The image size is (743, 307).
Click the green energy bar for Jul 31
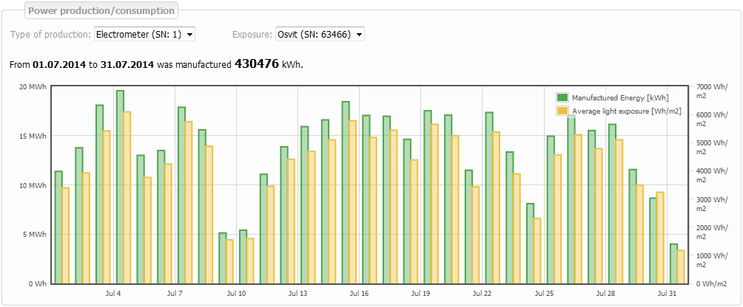[x=673, y=263]
